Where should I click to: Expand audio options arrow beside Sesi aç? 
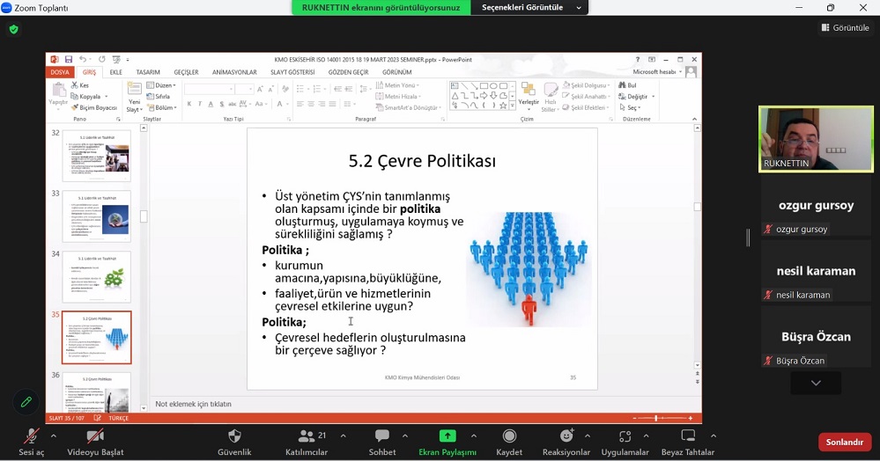click(x=54, y=435)
